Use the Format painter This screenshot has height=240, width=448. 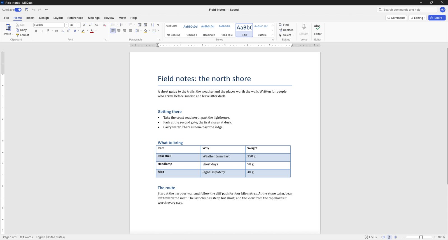[22, 35]
